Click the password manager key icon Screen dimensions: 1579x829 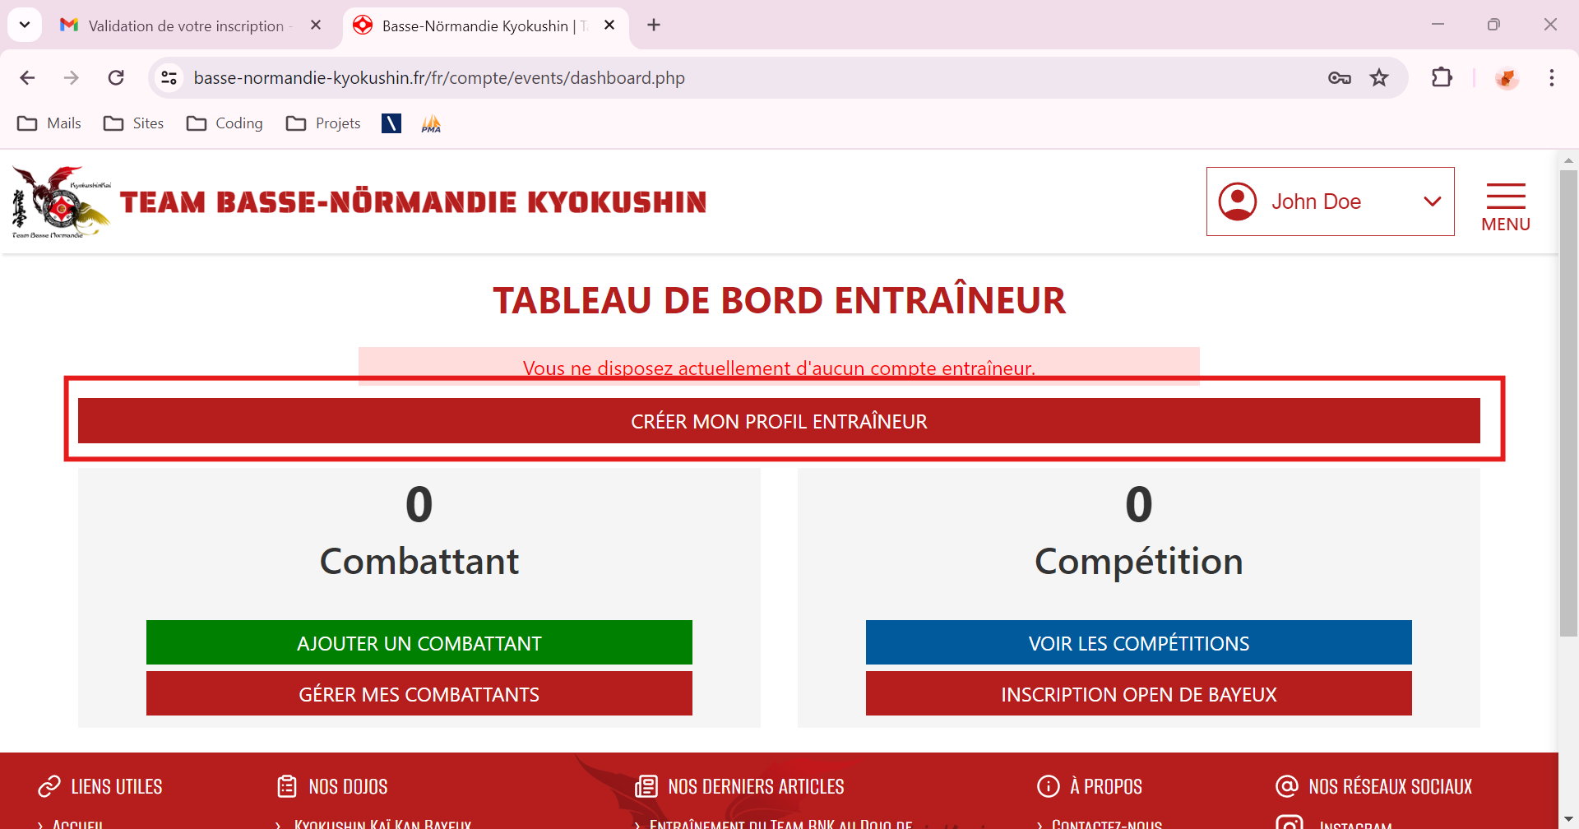click(x=1339, y=78)
